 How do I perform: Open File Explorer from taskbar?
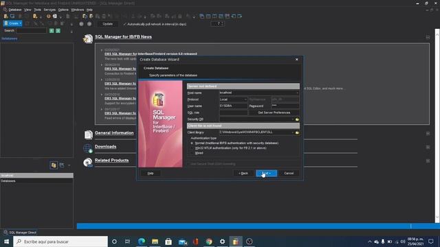tap(155, 242)
